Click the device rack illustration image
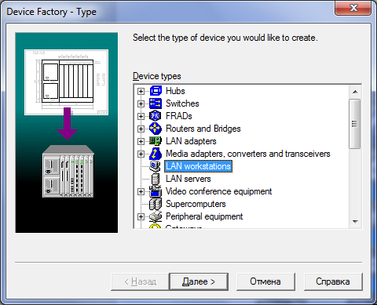Screen dimensions: 377x305 67,133
